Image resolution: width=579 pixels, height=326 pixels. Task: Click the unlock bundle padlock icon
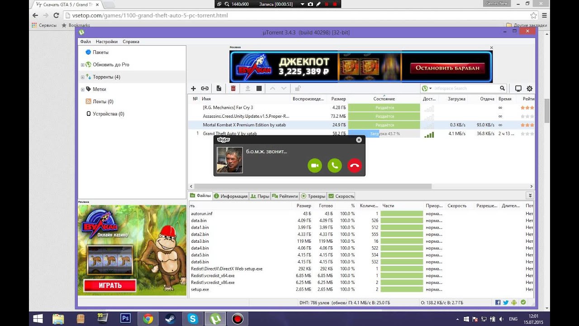(x=298, y=88)
